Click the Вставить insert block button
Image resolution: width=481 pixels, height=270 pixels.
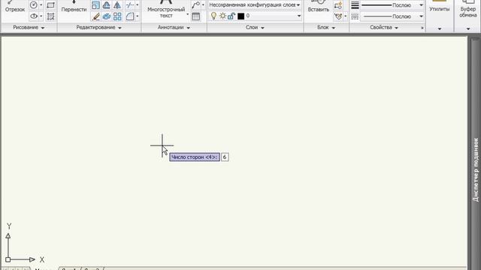tap(319, 7)
